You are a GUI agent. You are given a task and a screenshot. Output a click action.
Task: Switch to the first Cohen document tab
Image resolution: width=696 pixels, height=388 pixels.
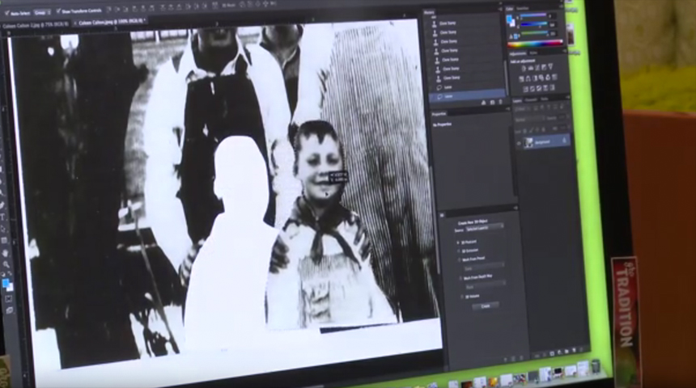coord(35,25)
